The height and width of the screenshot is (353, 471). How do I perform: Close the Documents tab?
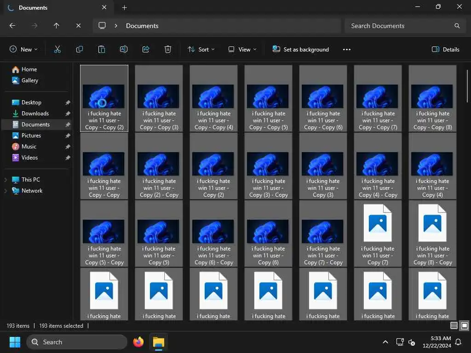104,7
